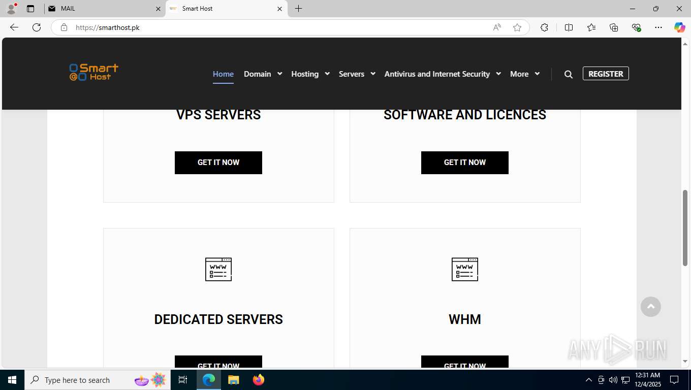Viewport: 691px width, 390px height.
Task: Click the VPS SERVERS heading
Action: click(x=218, y=115)
